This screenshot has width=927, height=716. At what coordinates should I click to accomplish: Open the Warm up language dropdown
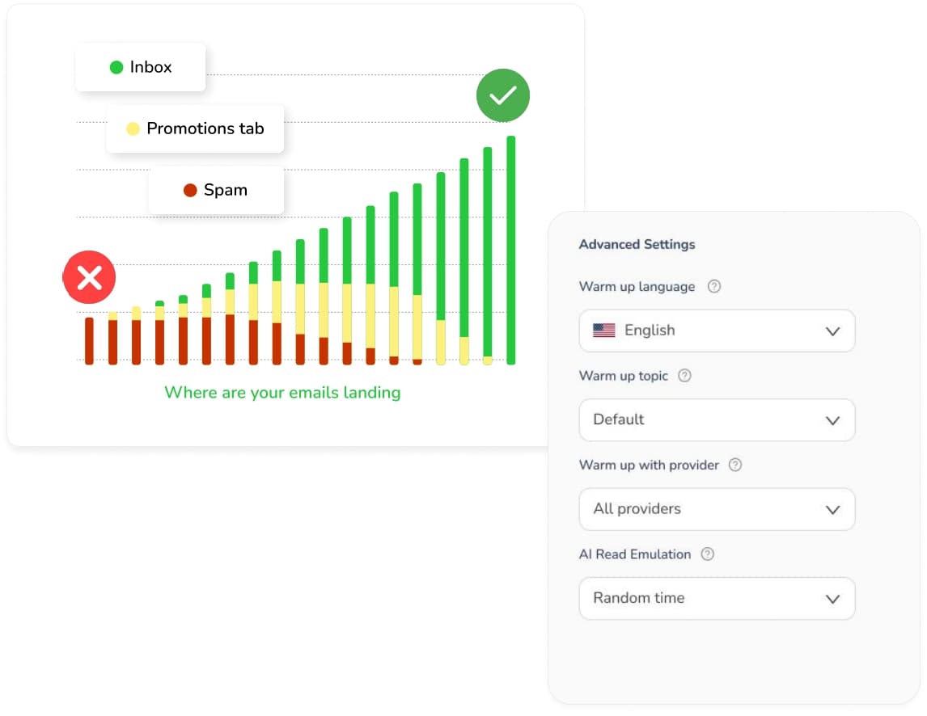tap(717, 331)
